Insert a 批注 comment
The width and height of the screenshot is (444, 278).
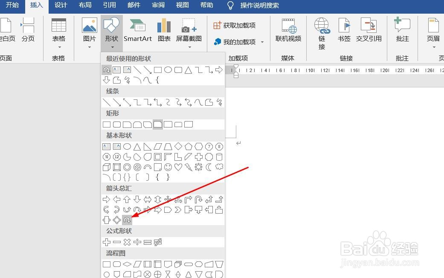402,30
